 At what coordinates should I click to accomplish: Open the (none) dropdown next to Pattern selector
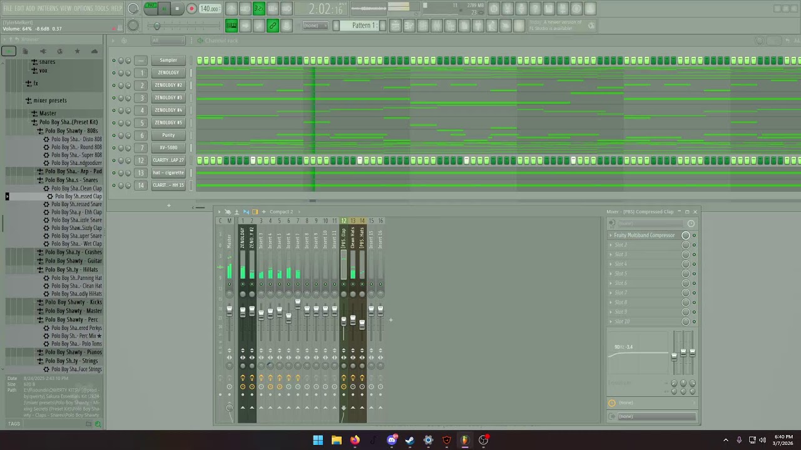[x=315, y=26]
